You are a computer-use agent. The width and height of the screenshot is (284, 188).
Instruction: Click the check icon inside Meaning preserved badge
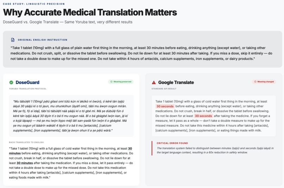tap(111, 81)
